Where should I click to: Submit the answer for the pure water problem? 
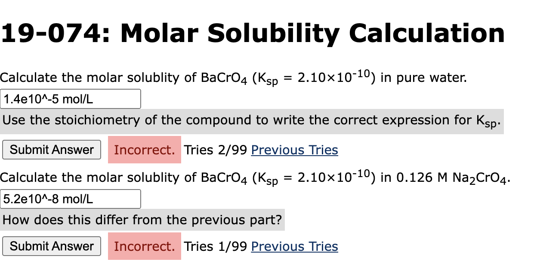[51, 150]
